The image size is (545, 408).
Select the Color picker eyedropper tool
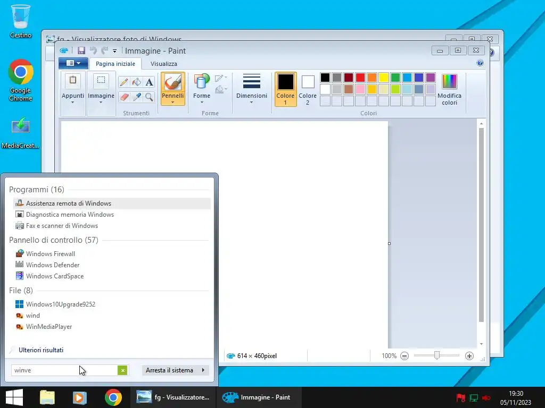click(x=137, y=97)
